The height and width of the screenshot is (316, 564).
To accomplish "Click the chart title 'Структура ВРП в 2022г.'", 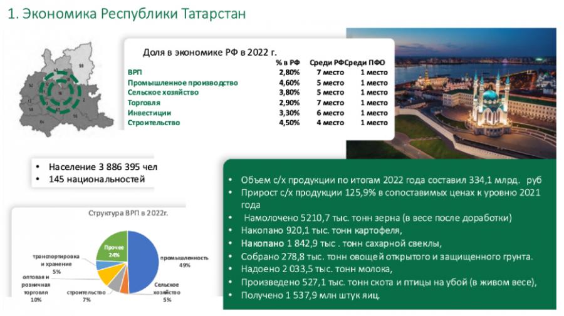I will [x=128, y=213].
